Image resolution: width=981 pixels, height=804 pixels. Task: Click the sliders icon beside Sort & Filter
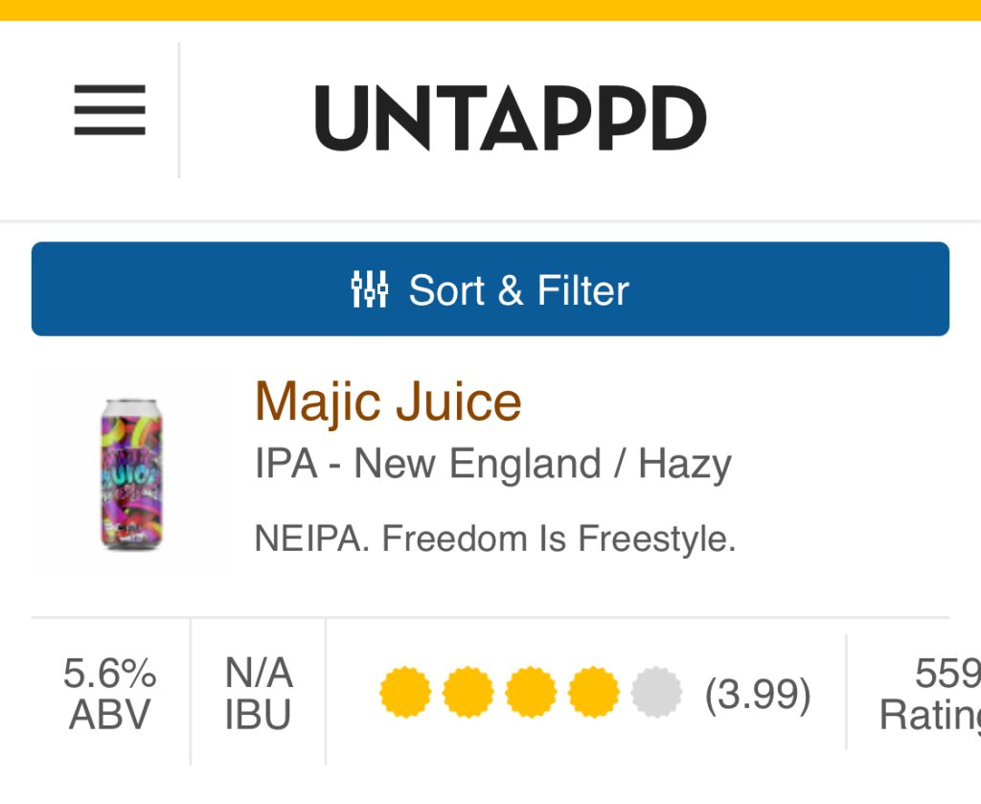(x=370, y=289)
